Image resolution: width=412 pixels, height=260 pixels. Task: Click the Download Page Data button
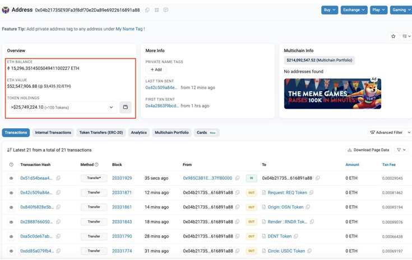click(x=368, y=150)
